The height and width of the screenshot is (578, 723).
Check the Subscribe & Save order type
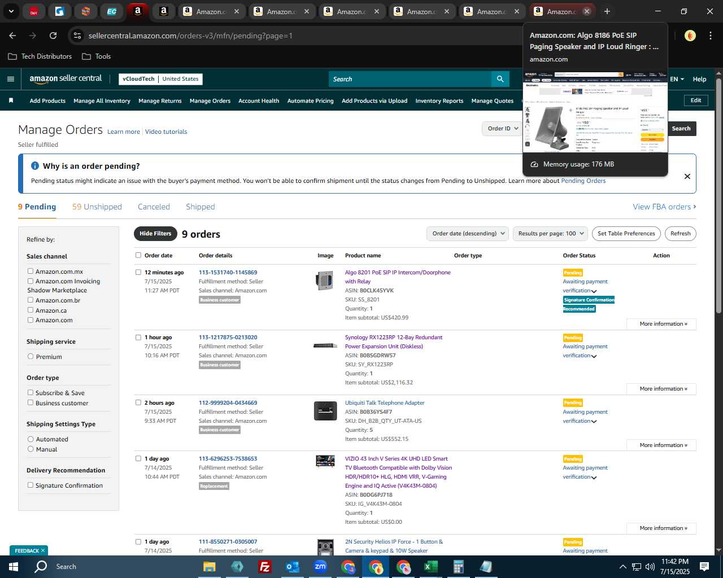coord(31,393)
